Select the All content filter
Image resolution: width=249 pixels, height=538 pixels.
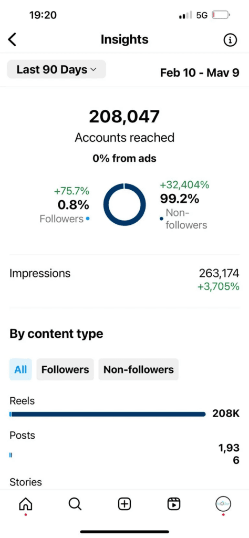20,369
